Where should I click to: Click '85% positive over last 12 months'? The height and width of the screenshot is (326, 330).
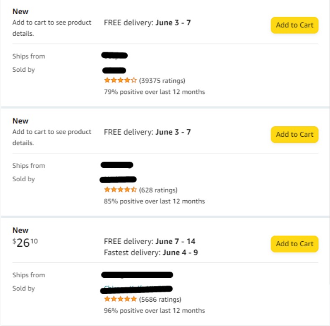click(154, 201)
